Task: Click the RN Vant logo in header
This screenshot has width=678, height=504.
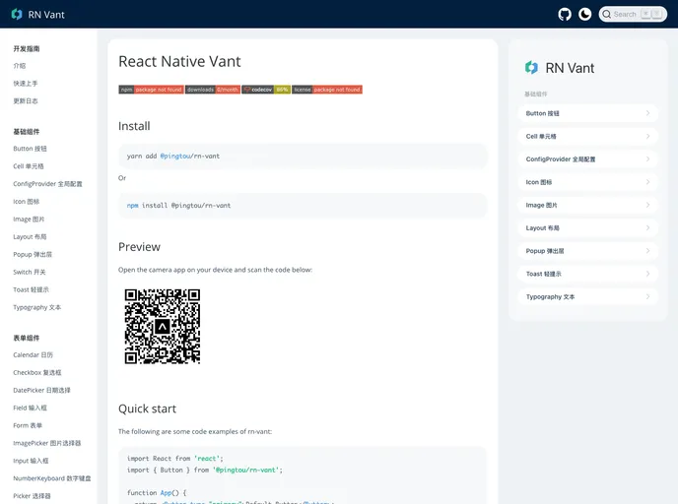Action: 38,14
